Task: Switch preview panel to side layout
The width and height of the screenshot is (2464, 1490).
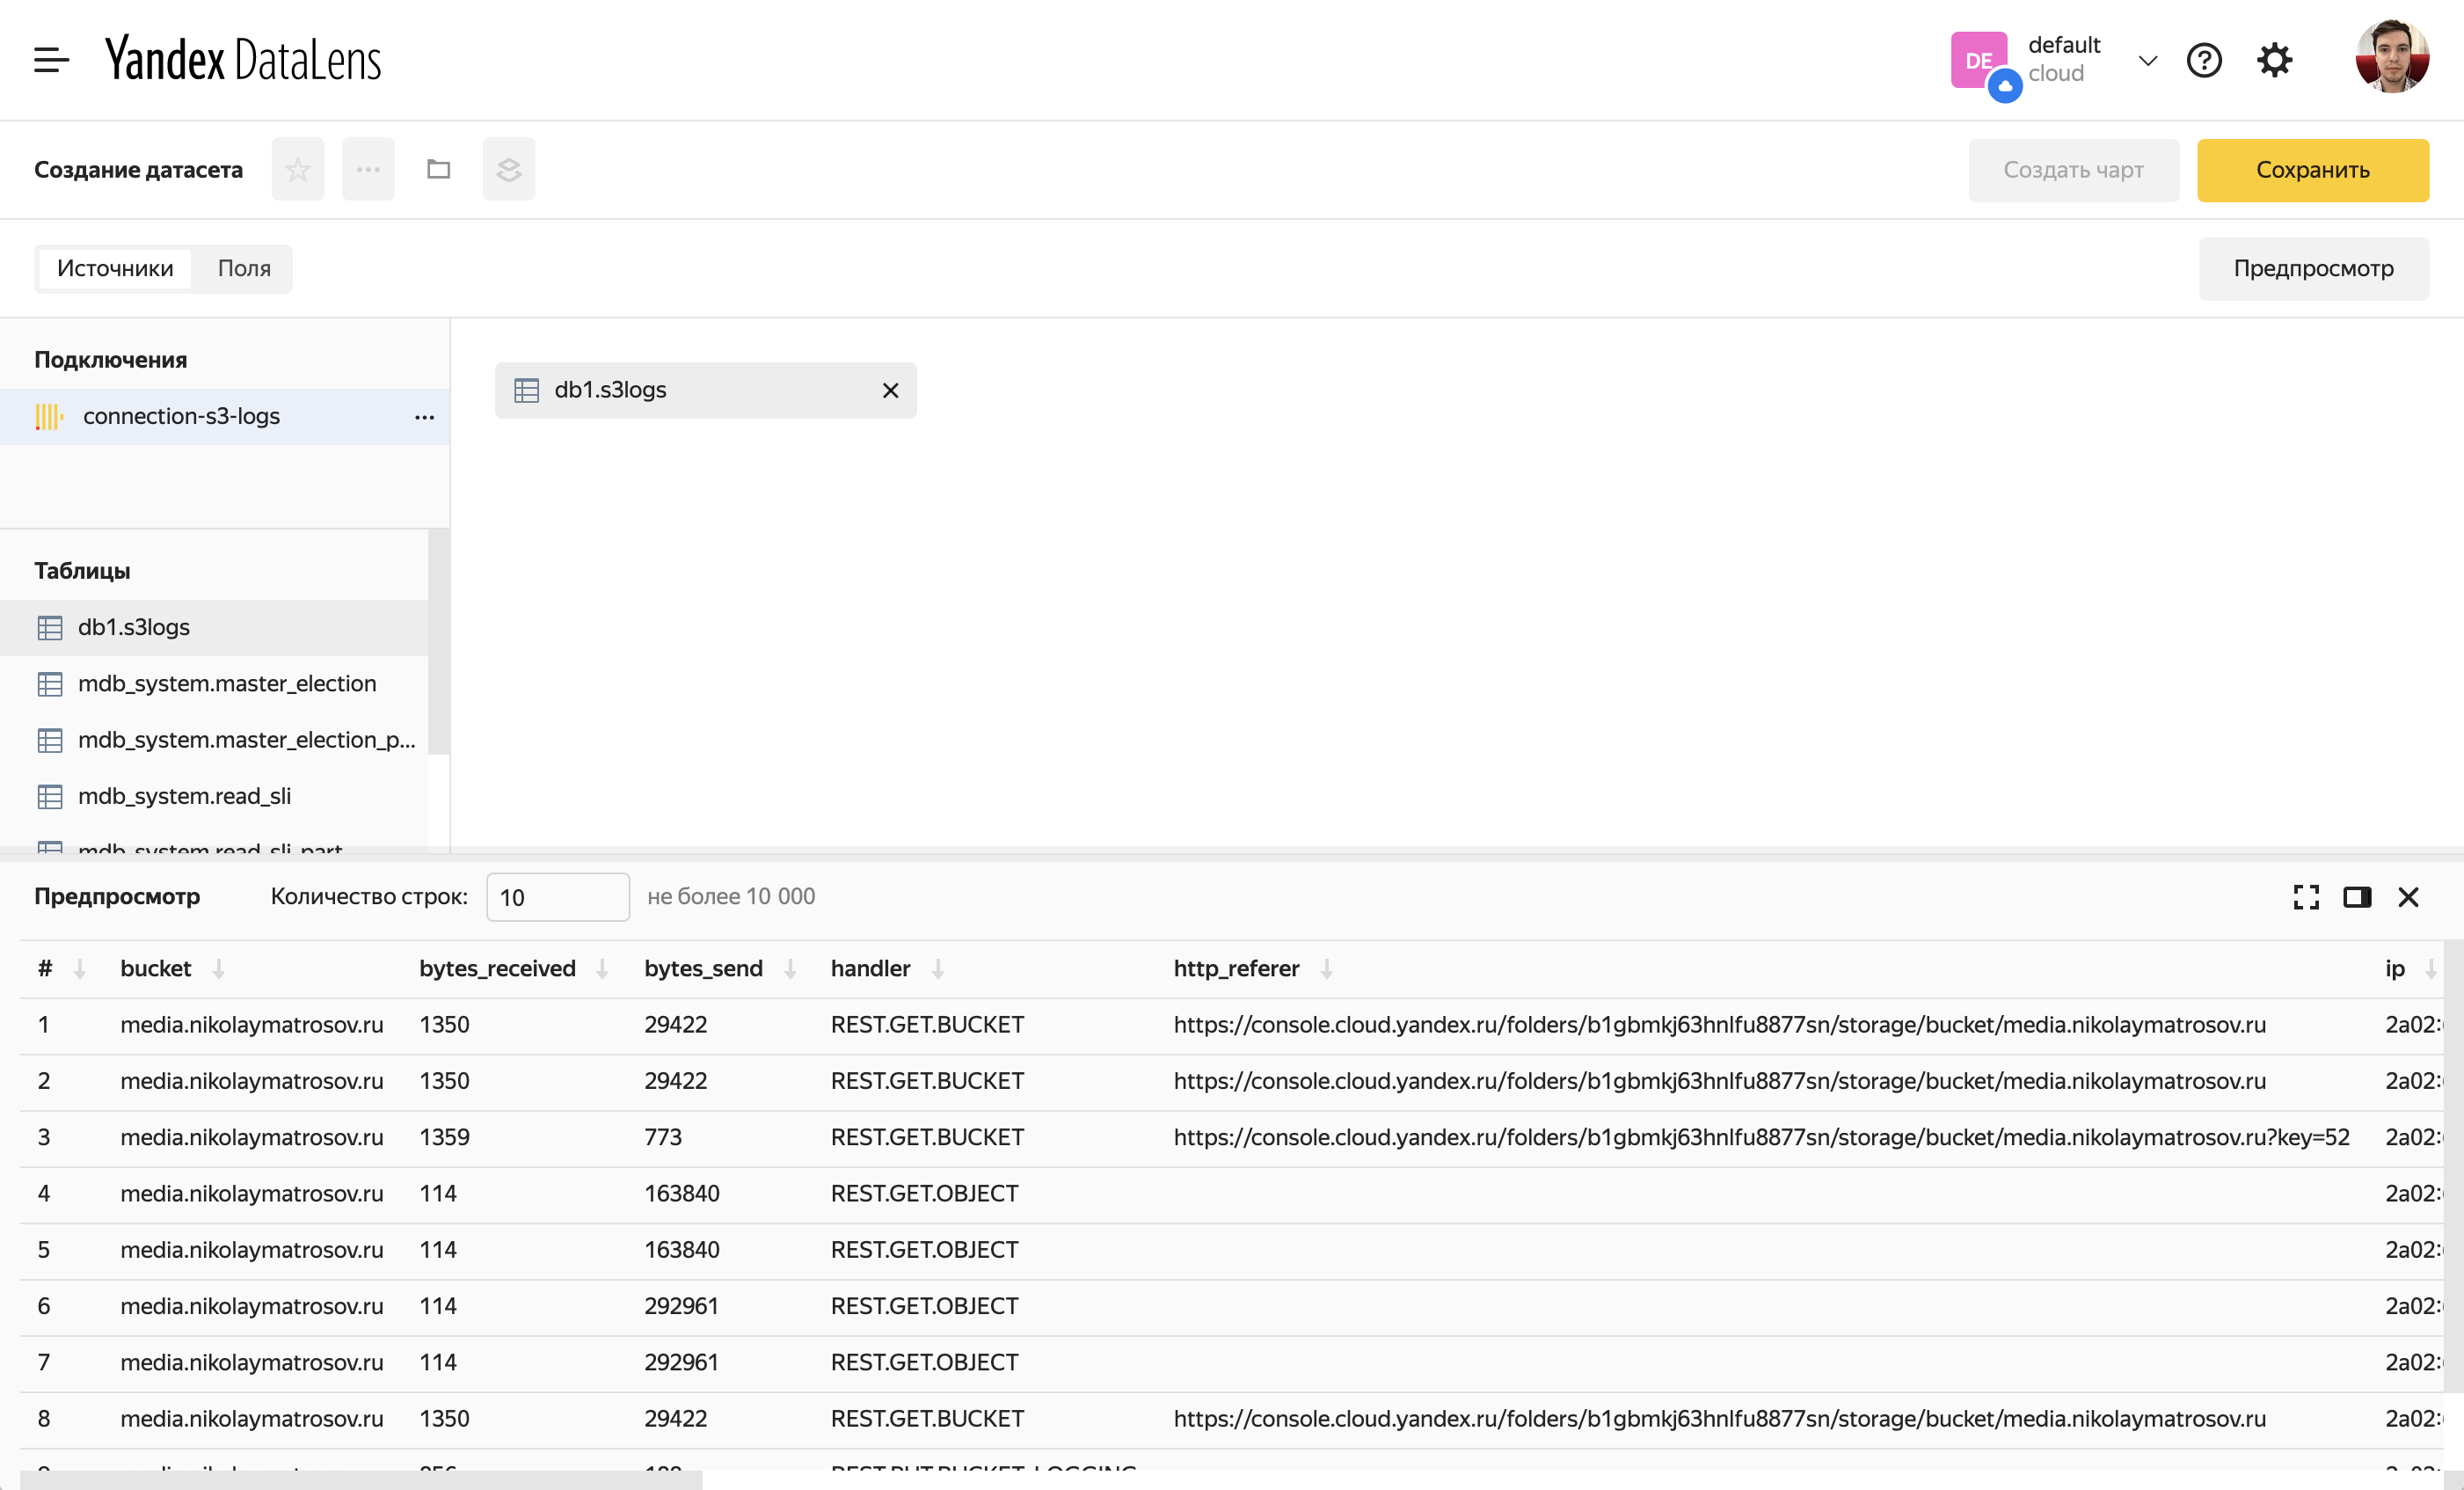Action: coord(2357,897)
